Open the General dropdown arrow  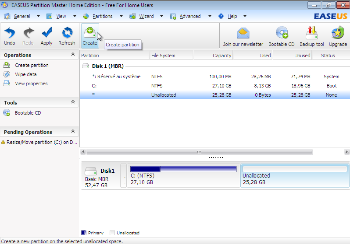(38, 16)
